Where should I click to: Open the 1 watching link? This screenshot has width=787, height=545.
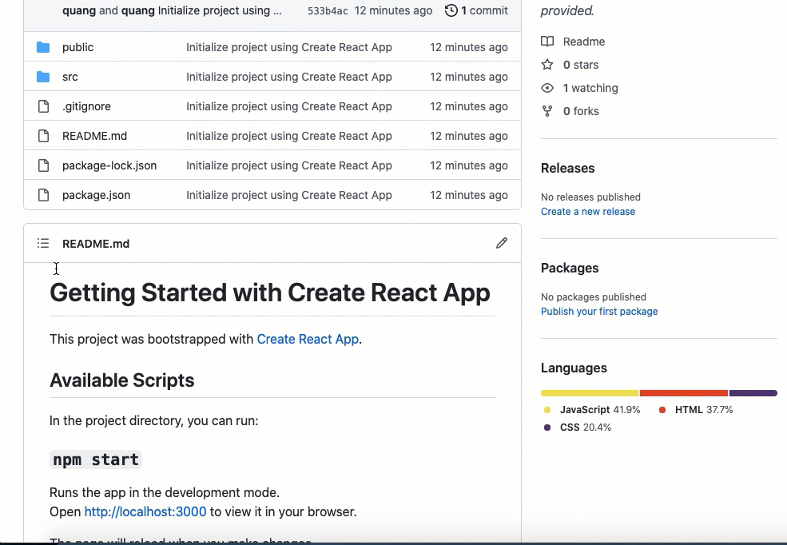590,88
